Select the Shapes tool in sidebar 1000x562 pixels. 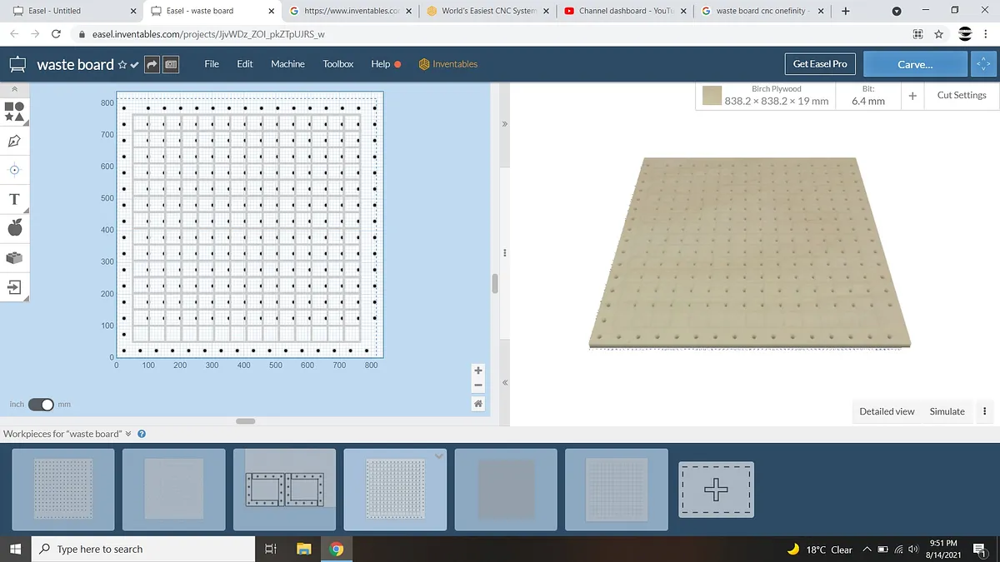click(x=14, y=111)
